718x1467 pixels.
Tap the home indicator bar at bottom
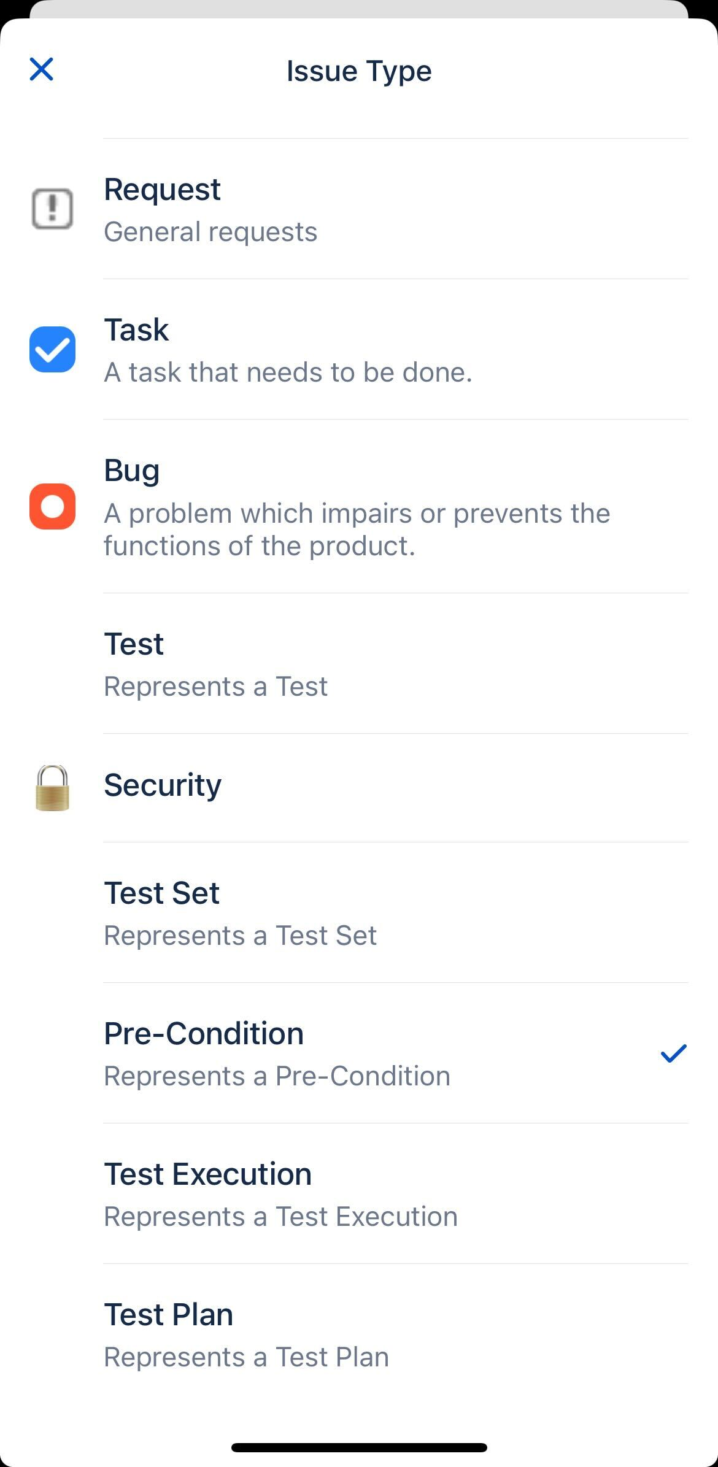358,1446
